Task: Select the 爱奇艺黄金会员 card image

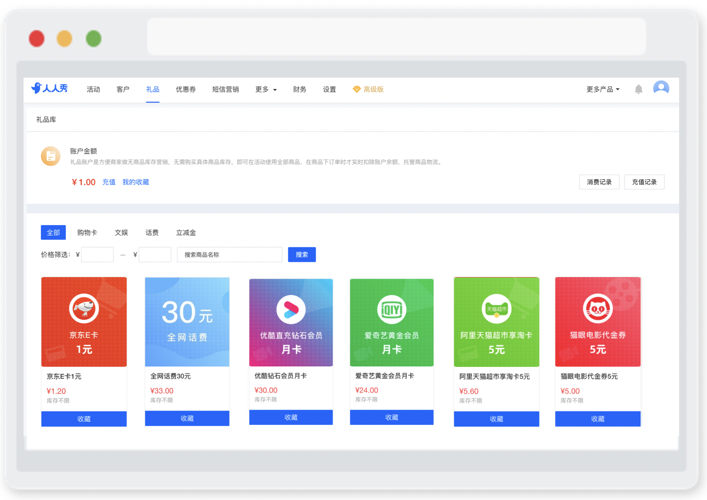Action: click(x=392, y=322)
